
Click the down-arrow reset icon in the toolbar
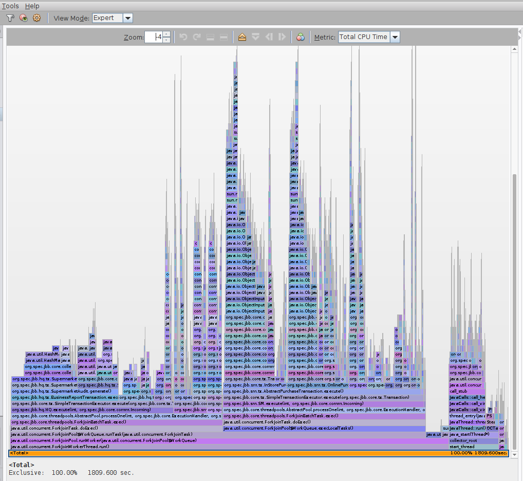tap(255, 36)
